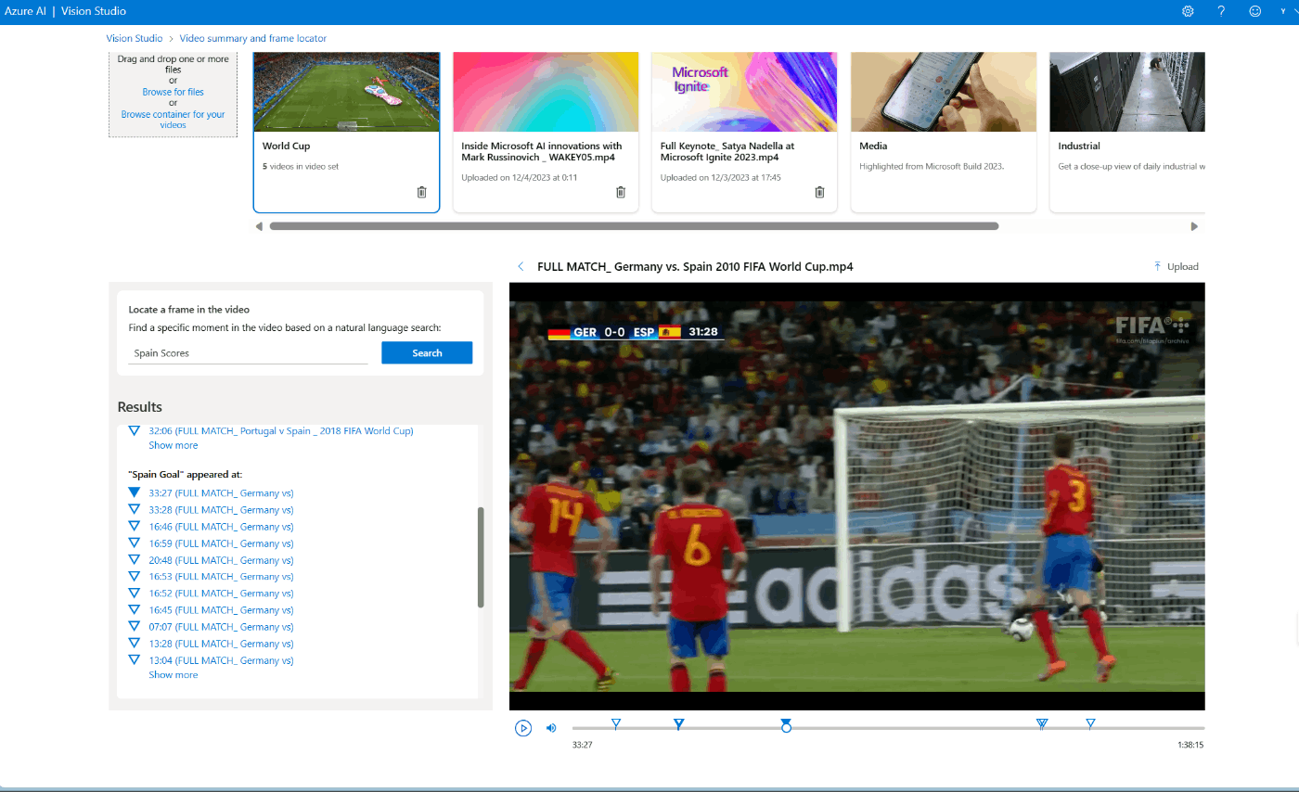This screenshot has height=792, width=1299.
Task: Open the Inside Microsoft AI innovations video card
Action: [x=546, y=133]
